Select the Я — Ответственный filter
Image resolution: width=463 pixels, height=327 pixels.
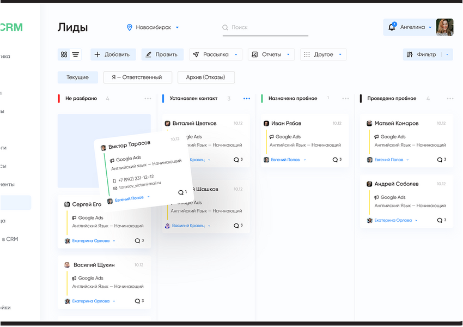[x=138, y=77]
